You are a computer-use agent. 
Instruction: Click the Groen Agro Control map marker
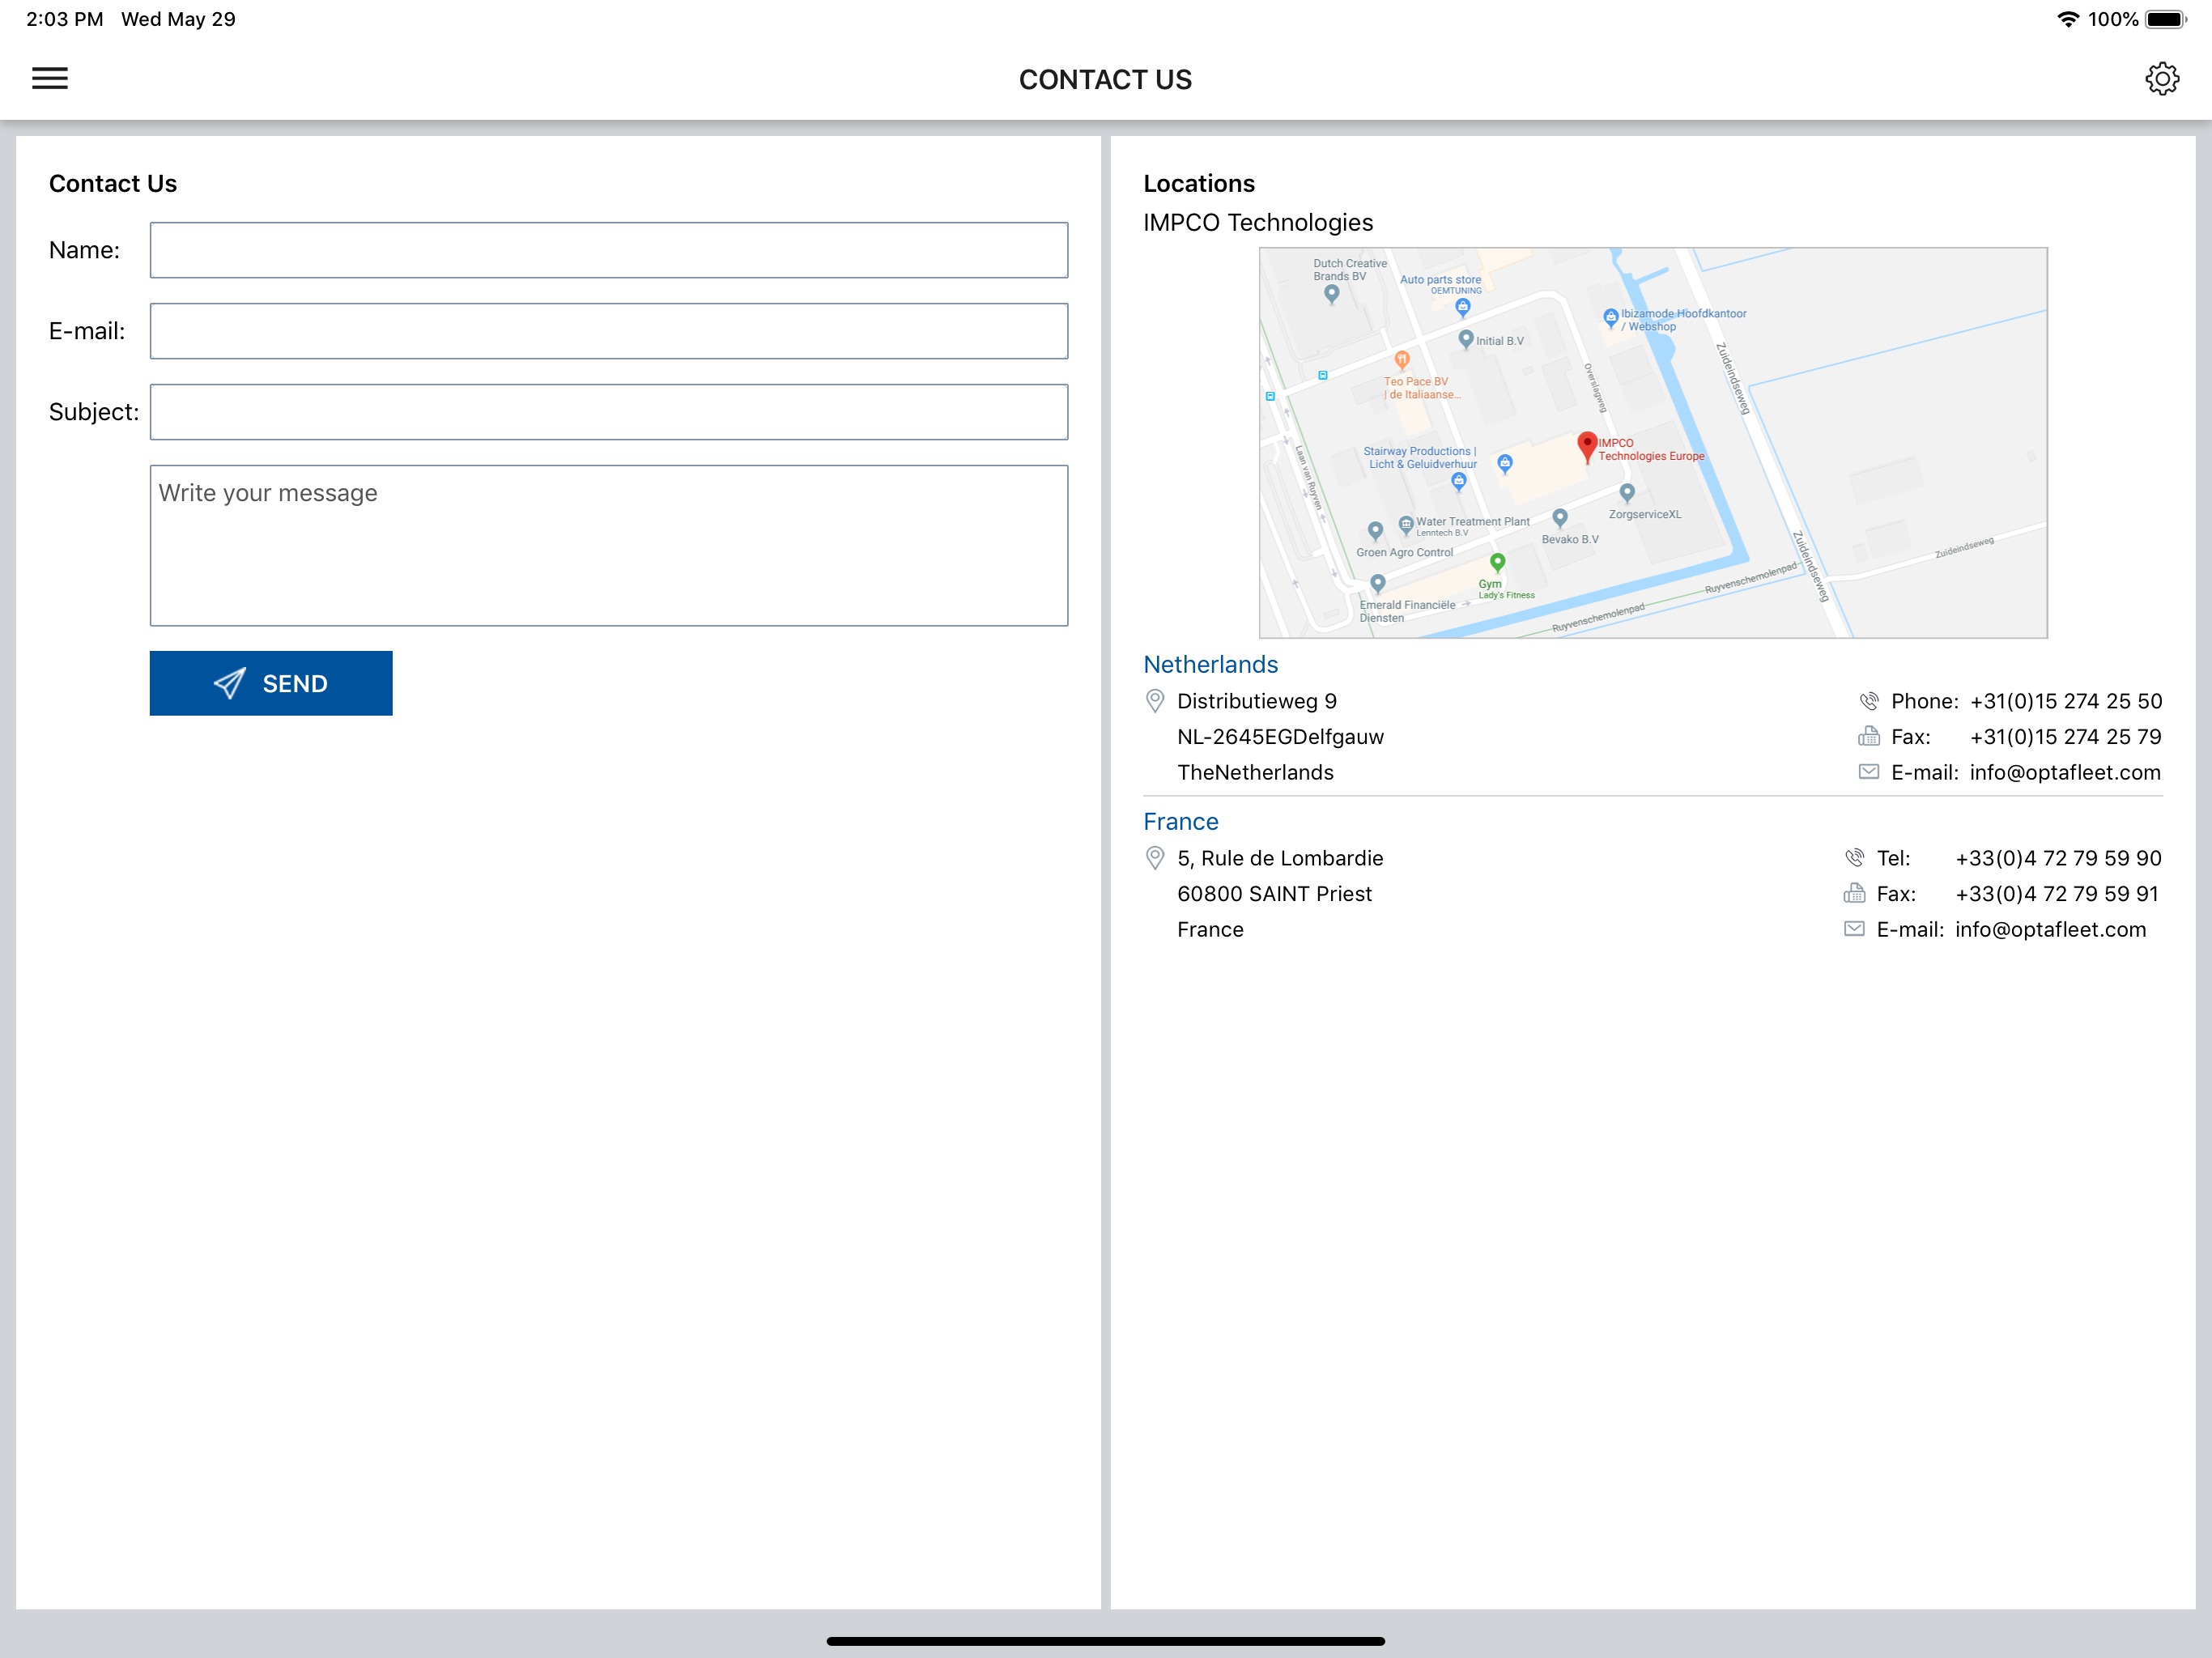[x=1375, y=531]
